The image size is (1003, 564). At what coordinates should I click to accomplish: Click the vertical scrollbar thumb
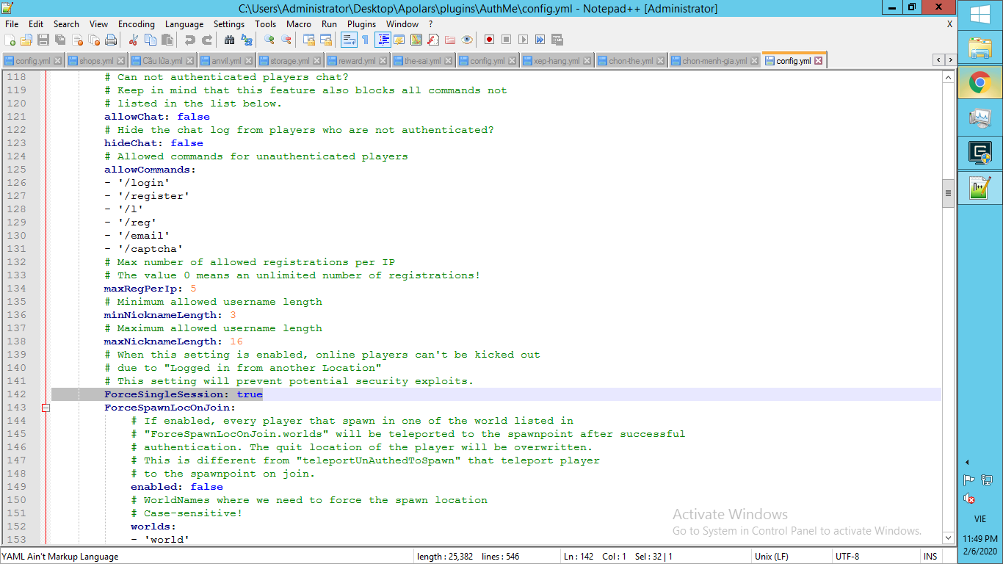948,193
